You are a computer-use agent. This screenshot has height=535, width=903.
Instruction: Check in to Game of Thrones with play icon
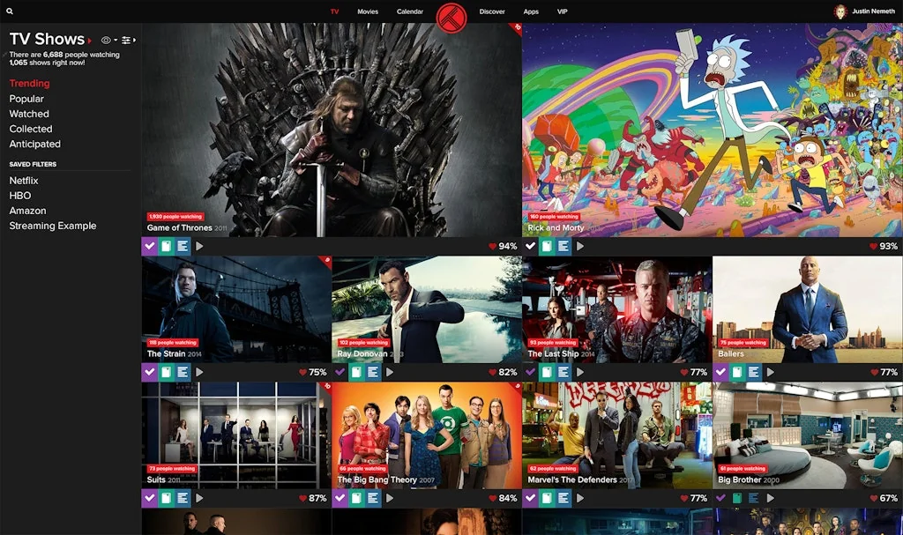[199, 246]
